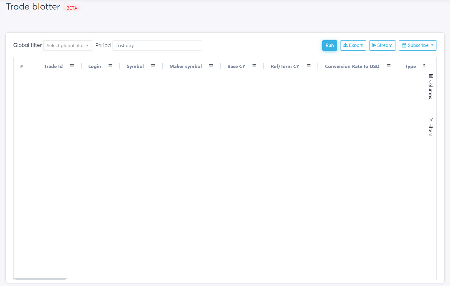This screenshot has width=450, height=286.
Task: Click the horizontal scrollbar thumb
Action: pos(40,279)
